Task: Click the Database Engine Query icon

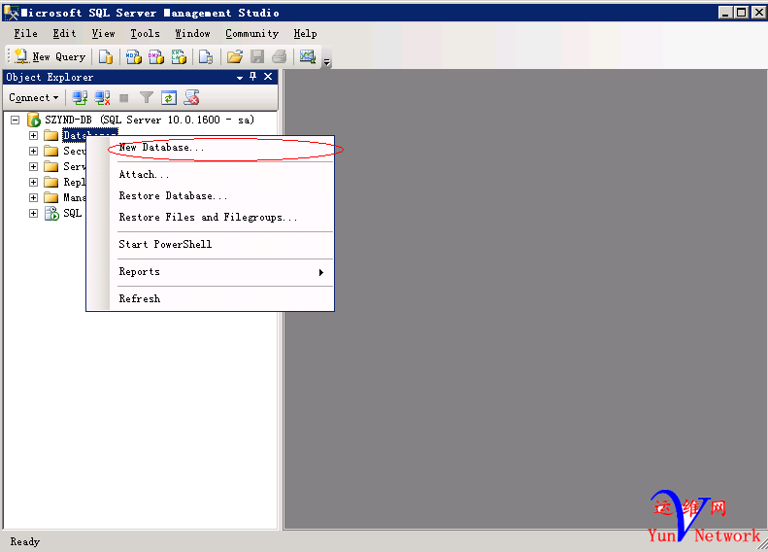Action: click(x=105, y=57)
